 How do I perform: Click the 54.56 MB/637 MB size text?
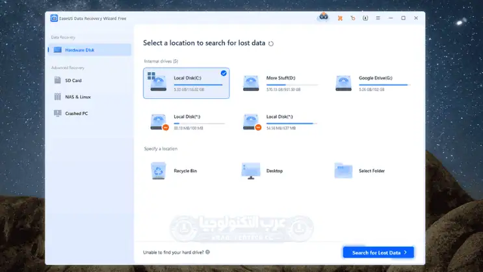[x=281, y=128]
